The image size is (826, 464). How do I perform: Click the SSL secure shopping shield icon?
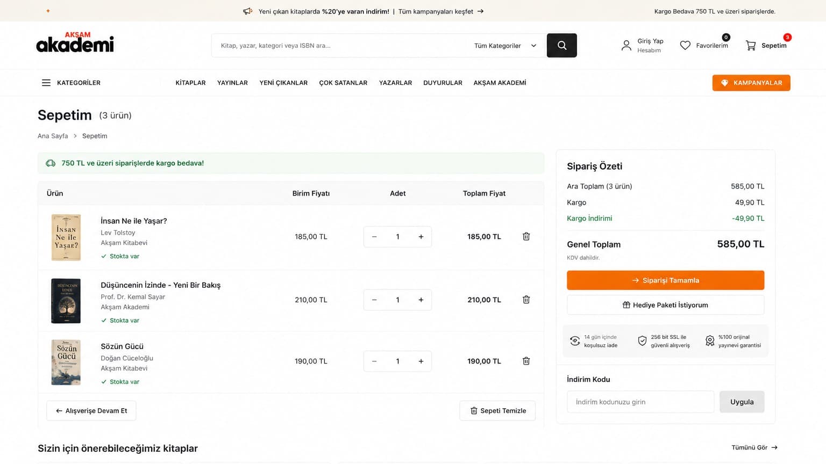[x=642, y=341]
